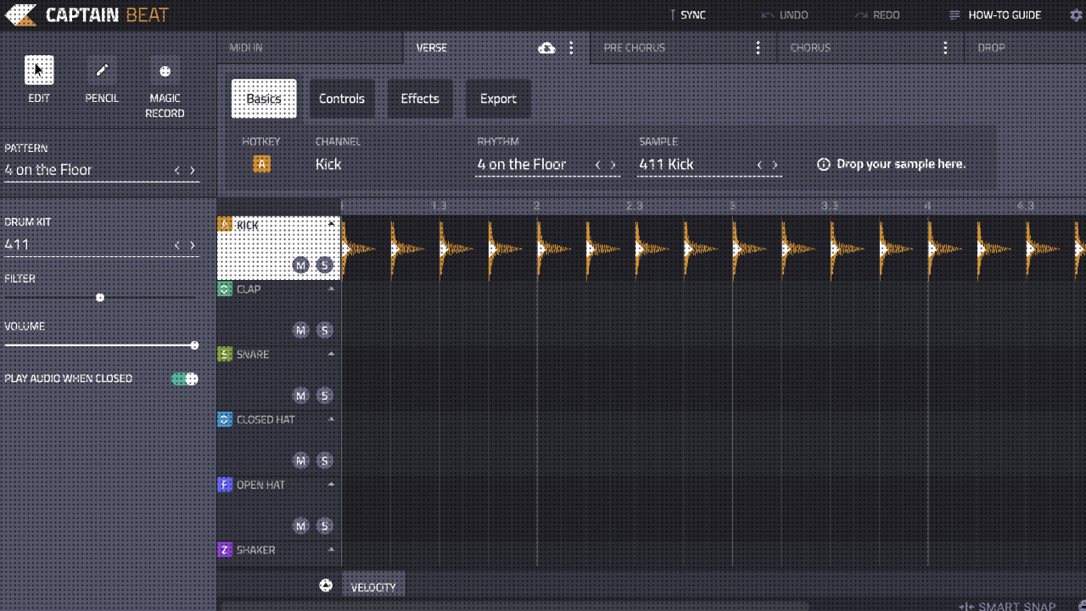Collapse the Open Hat channel row

(x=332, y=485)
